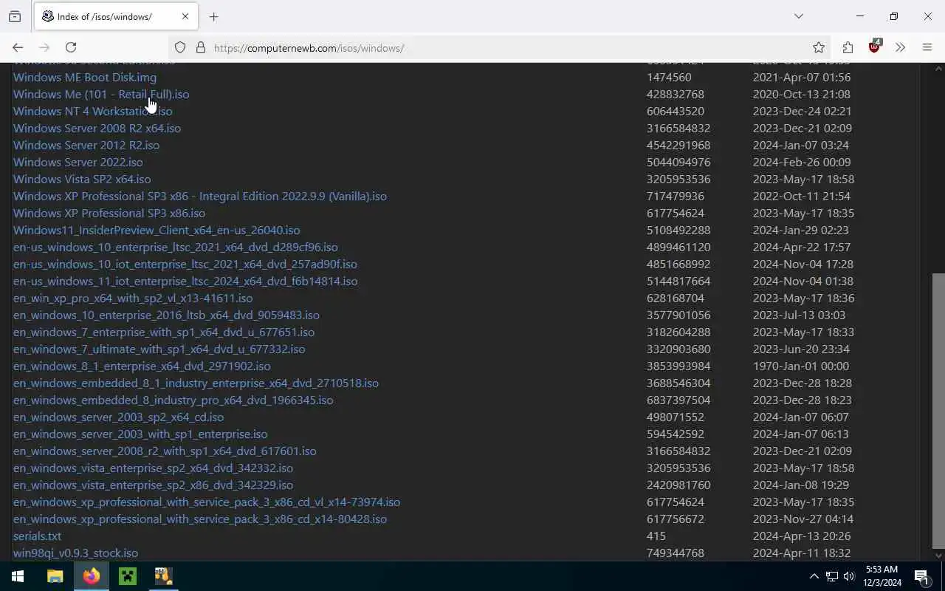Image resolution: width=945 pixels, height=591 pixels.
Task: Download en-us_windows_10_iot_enterprise_ltsc_2021 iso
Action: (x=185, y=264)
